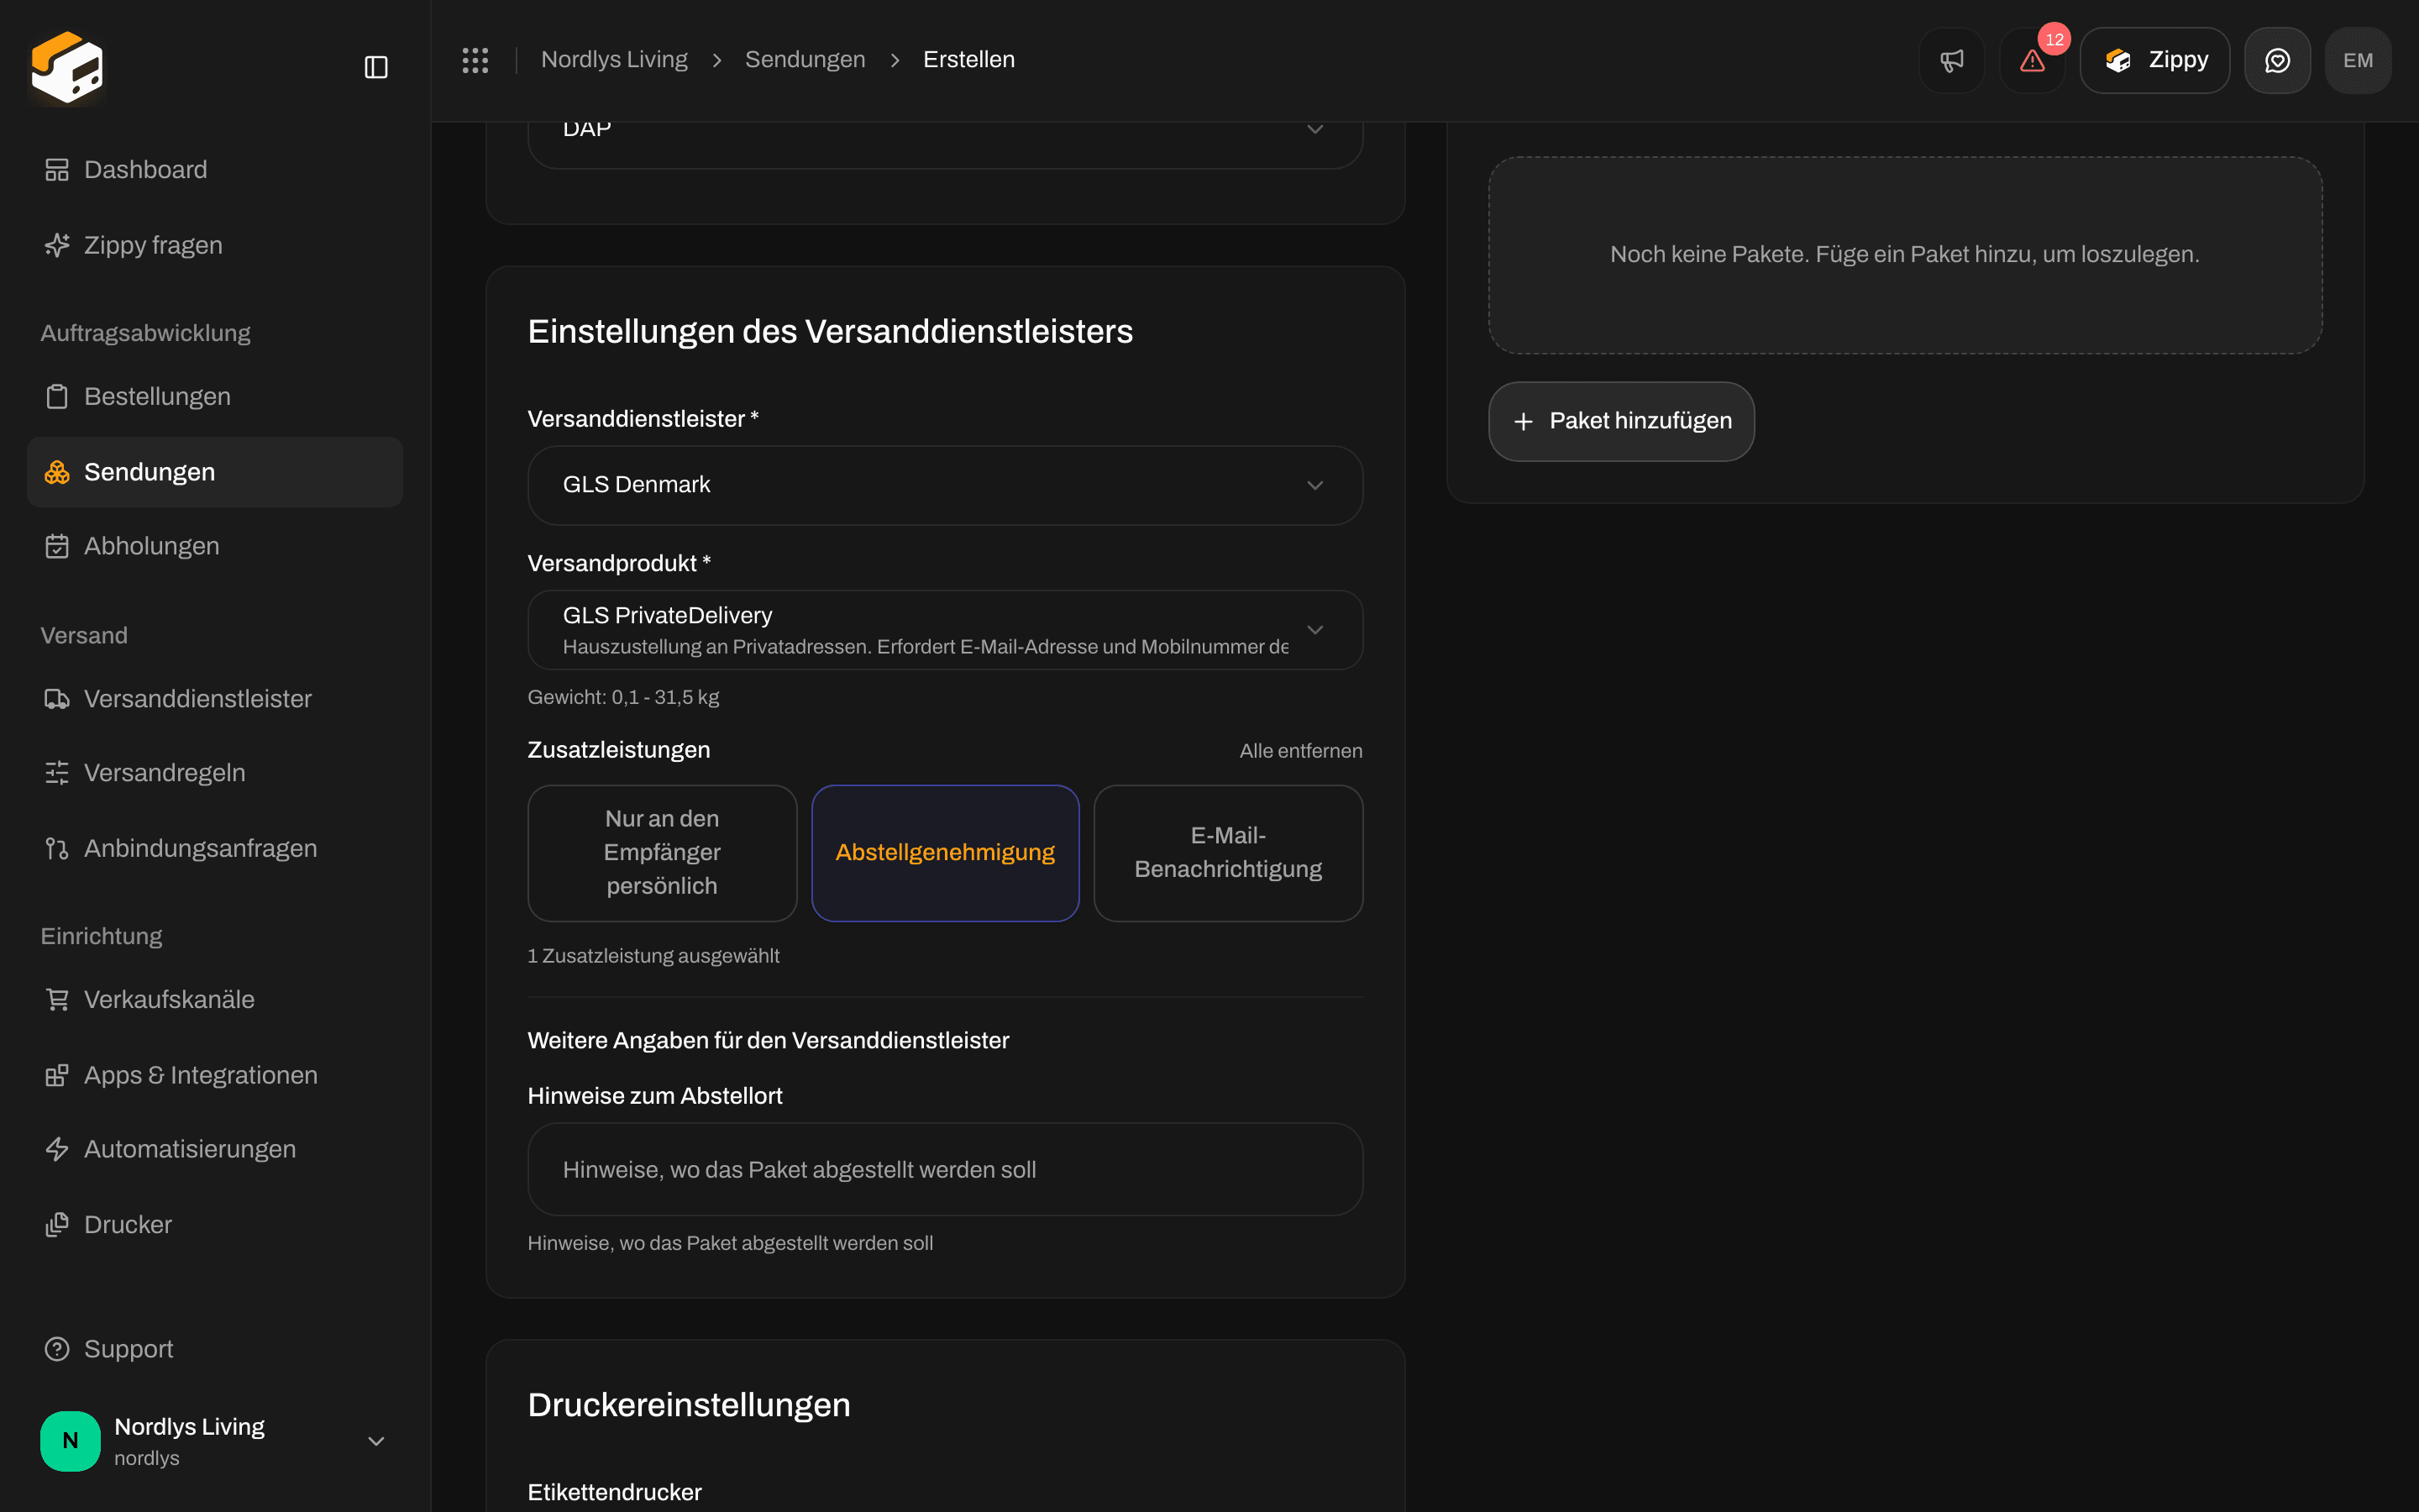Focus Hinweise zum Abstellort input

[945, 1169]
